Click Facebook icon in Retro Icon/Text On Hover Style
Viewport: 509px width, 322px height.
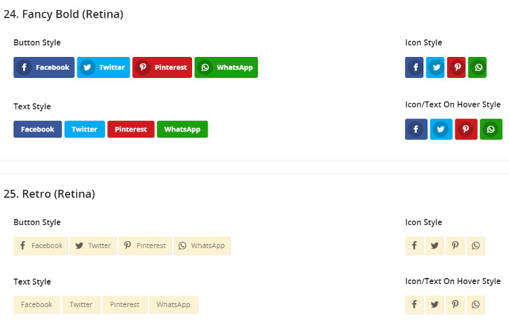point(414,304)
